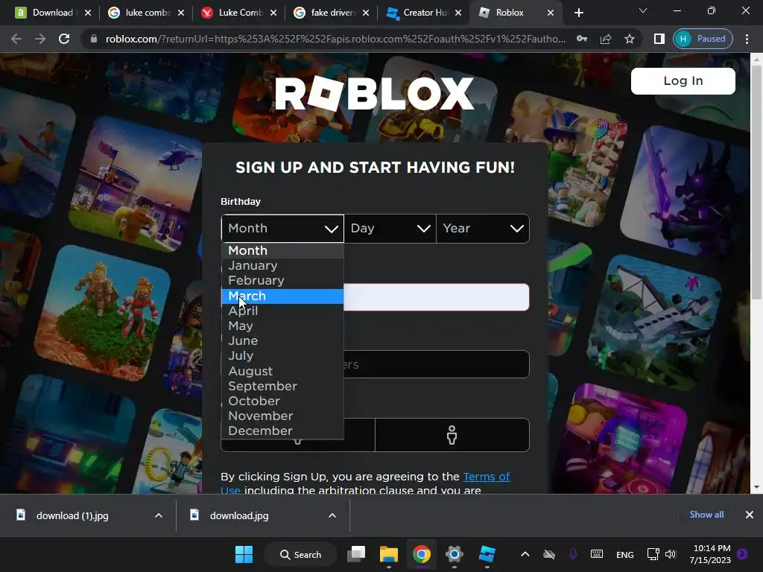Select the male gender button
The height and width of the screenshot is (572, 763).
point(452,435)
